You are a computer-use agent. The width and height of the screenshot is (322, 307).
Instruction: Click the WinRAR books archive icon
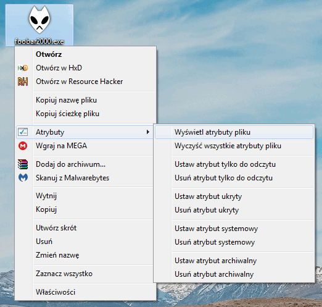pyautogui.click(x=23, y=164)
